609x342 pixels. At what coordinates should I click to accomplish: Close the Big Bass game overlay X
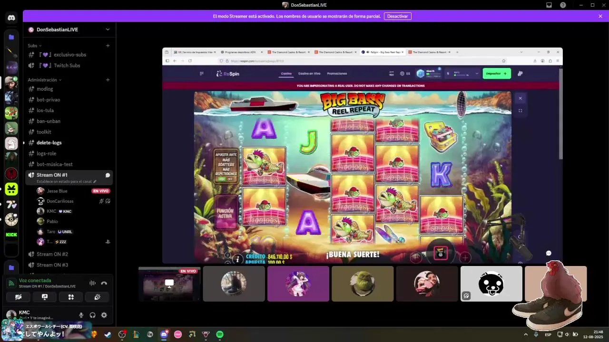point(520,98)
